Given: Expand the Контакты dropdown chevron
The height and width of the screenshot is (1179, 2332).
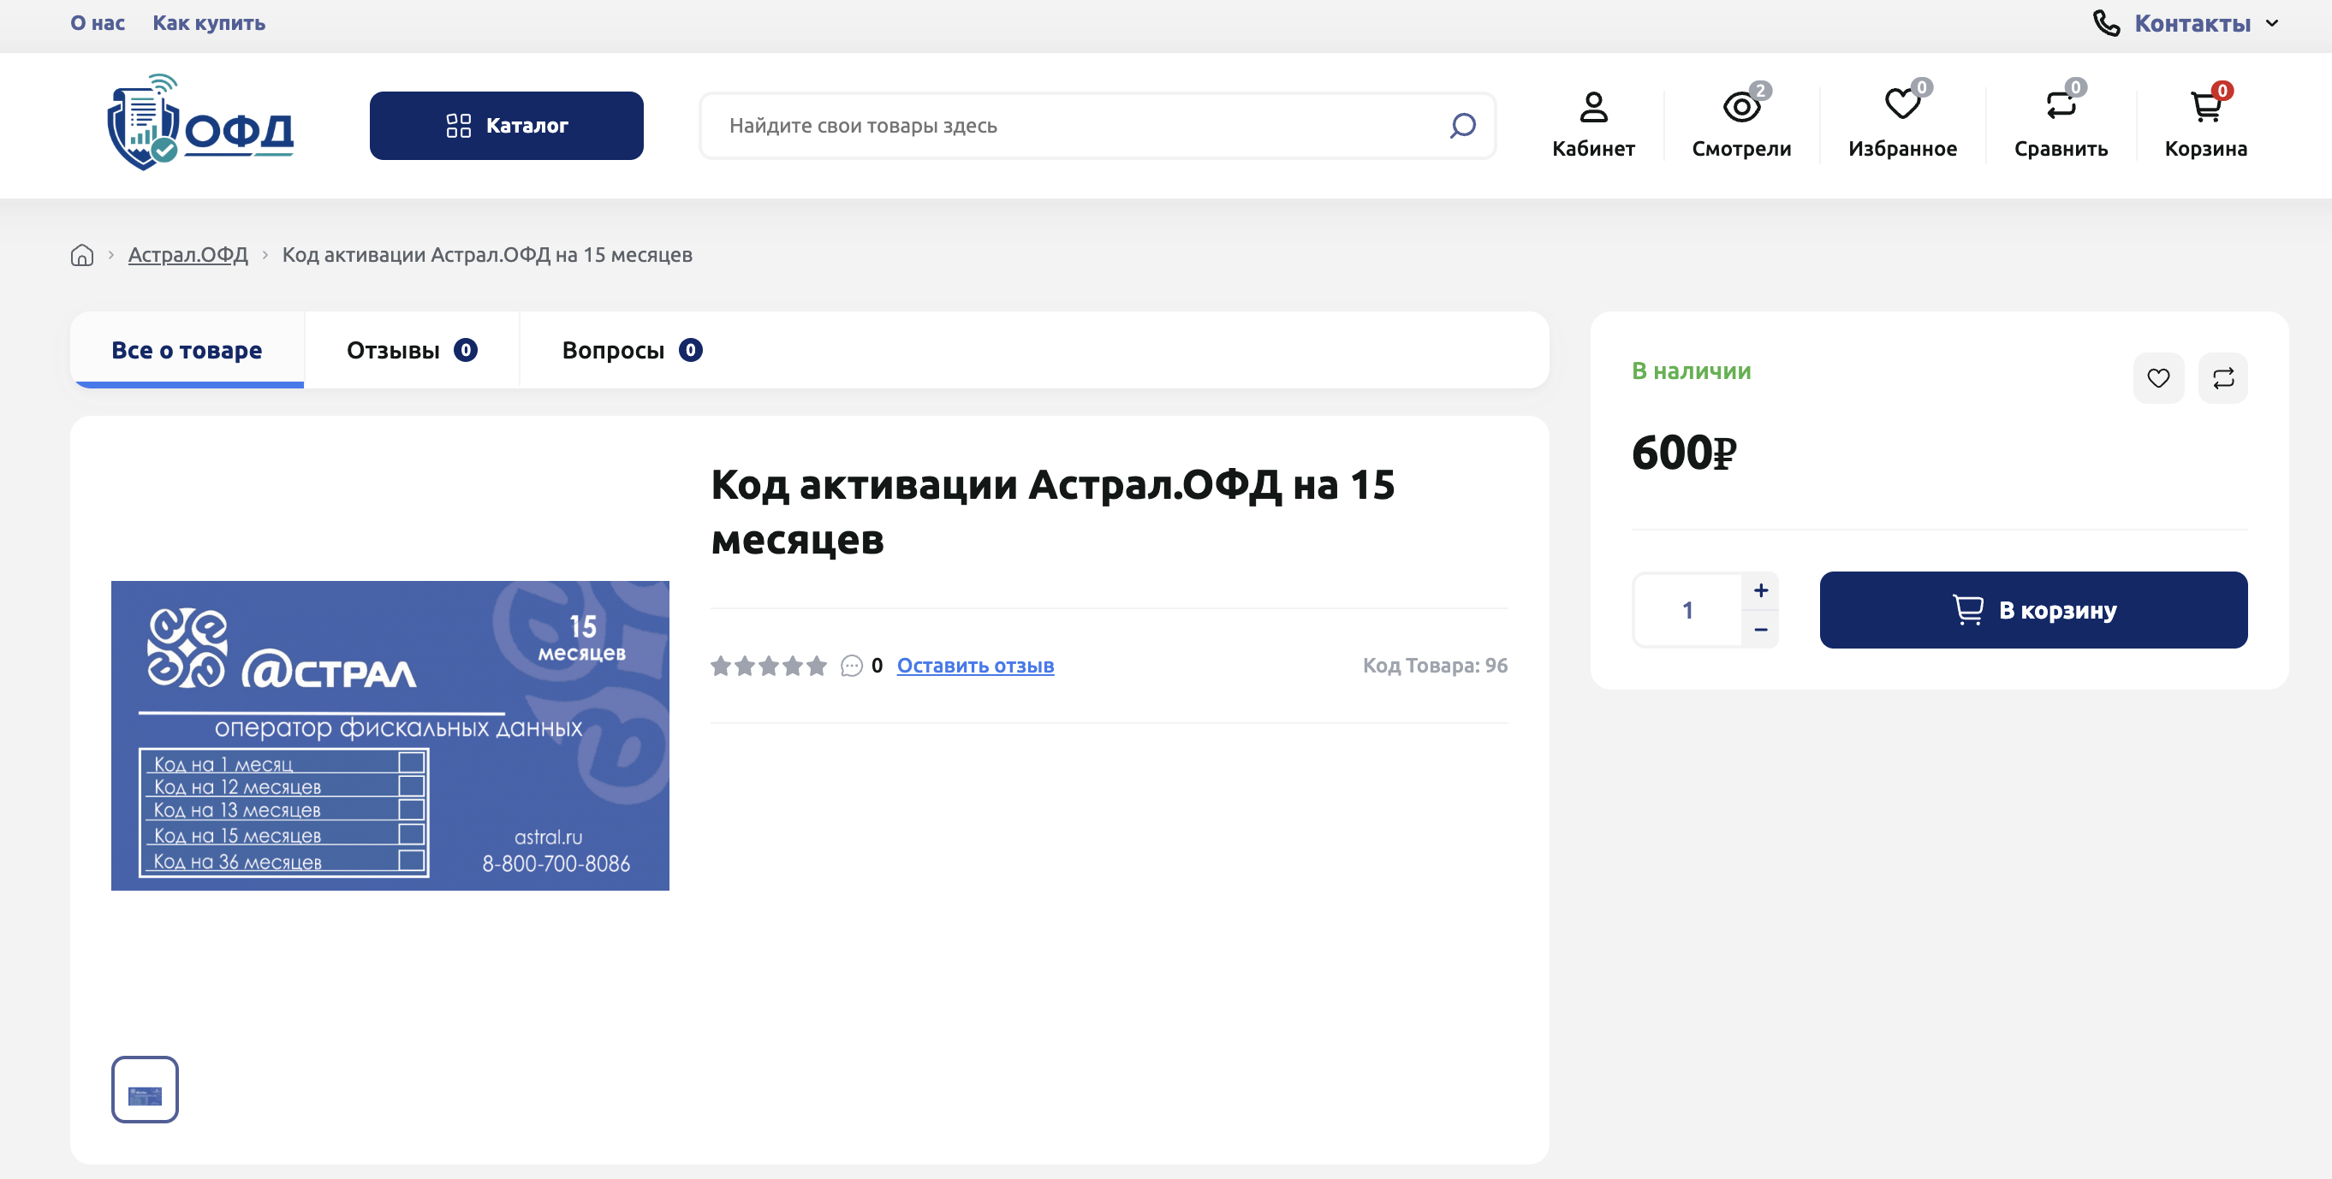Looking at the screenshot, I should [2271, 23].
